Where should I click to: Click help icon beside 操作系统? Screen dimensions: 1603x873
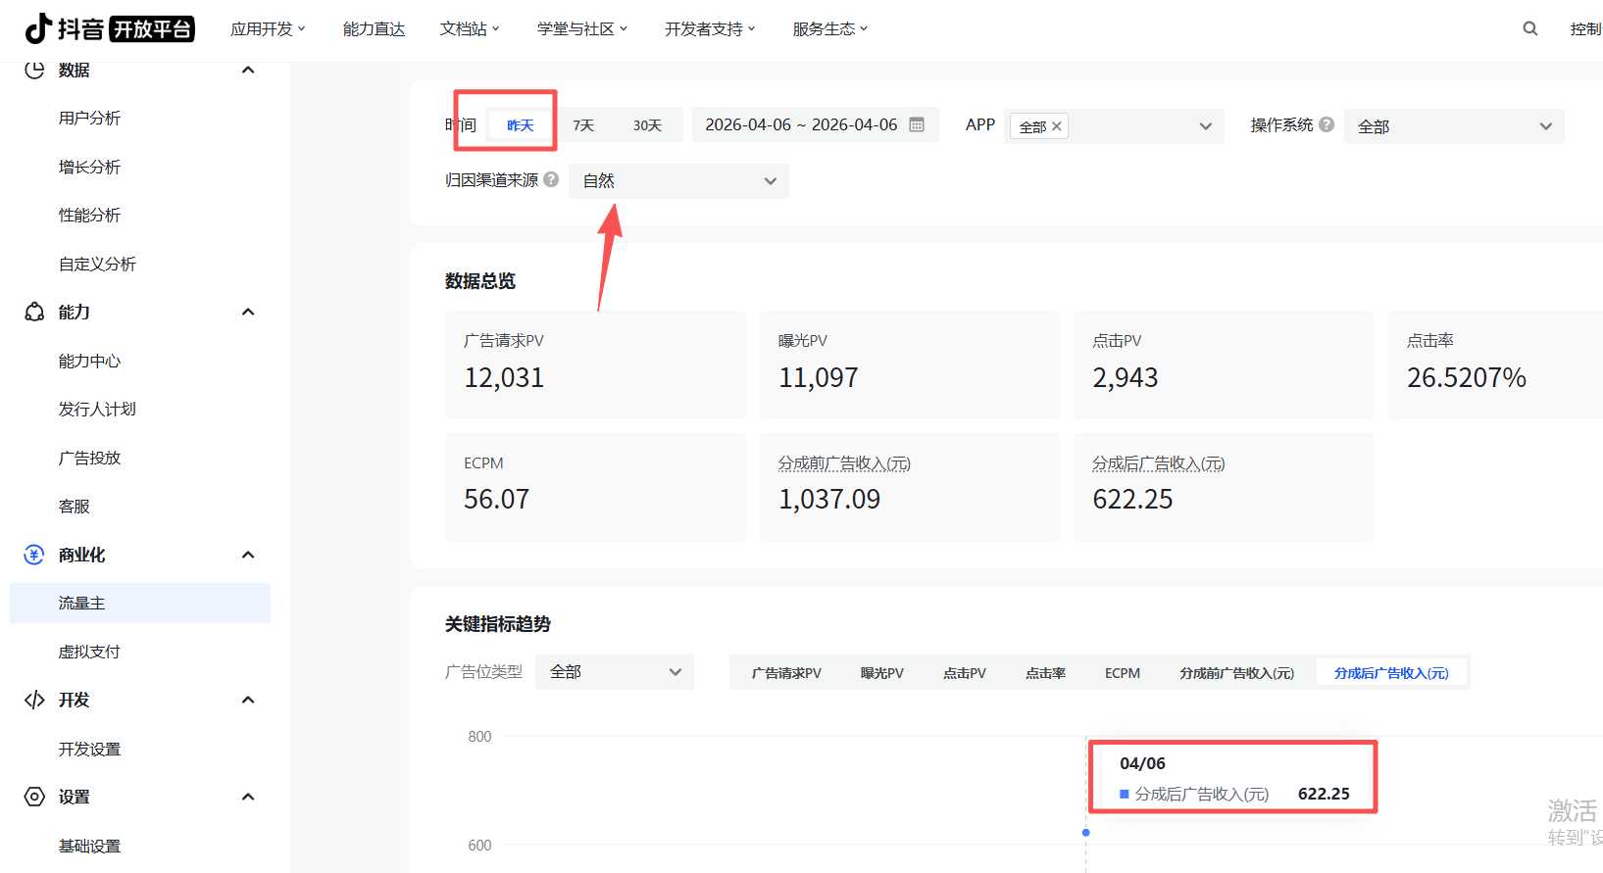(x=1327, y=124)
